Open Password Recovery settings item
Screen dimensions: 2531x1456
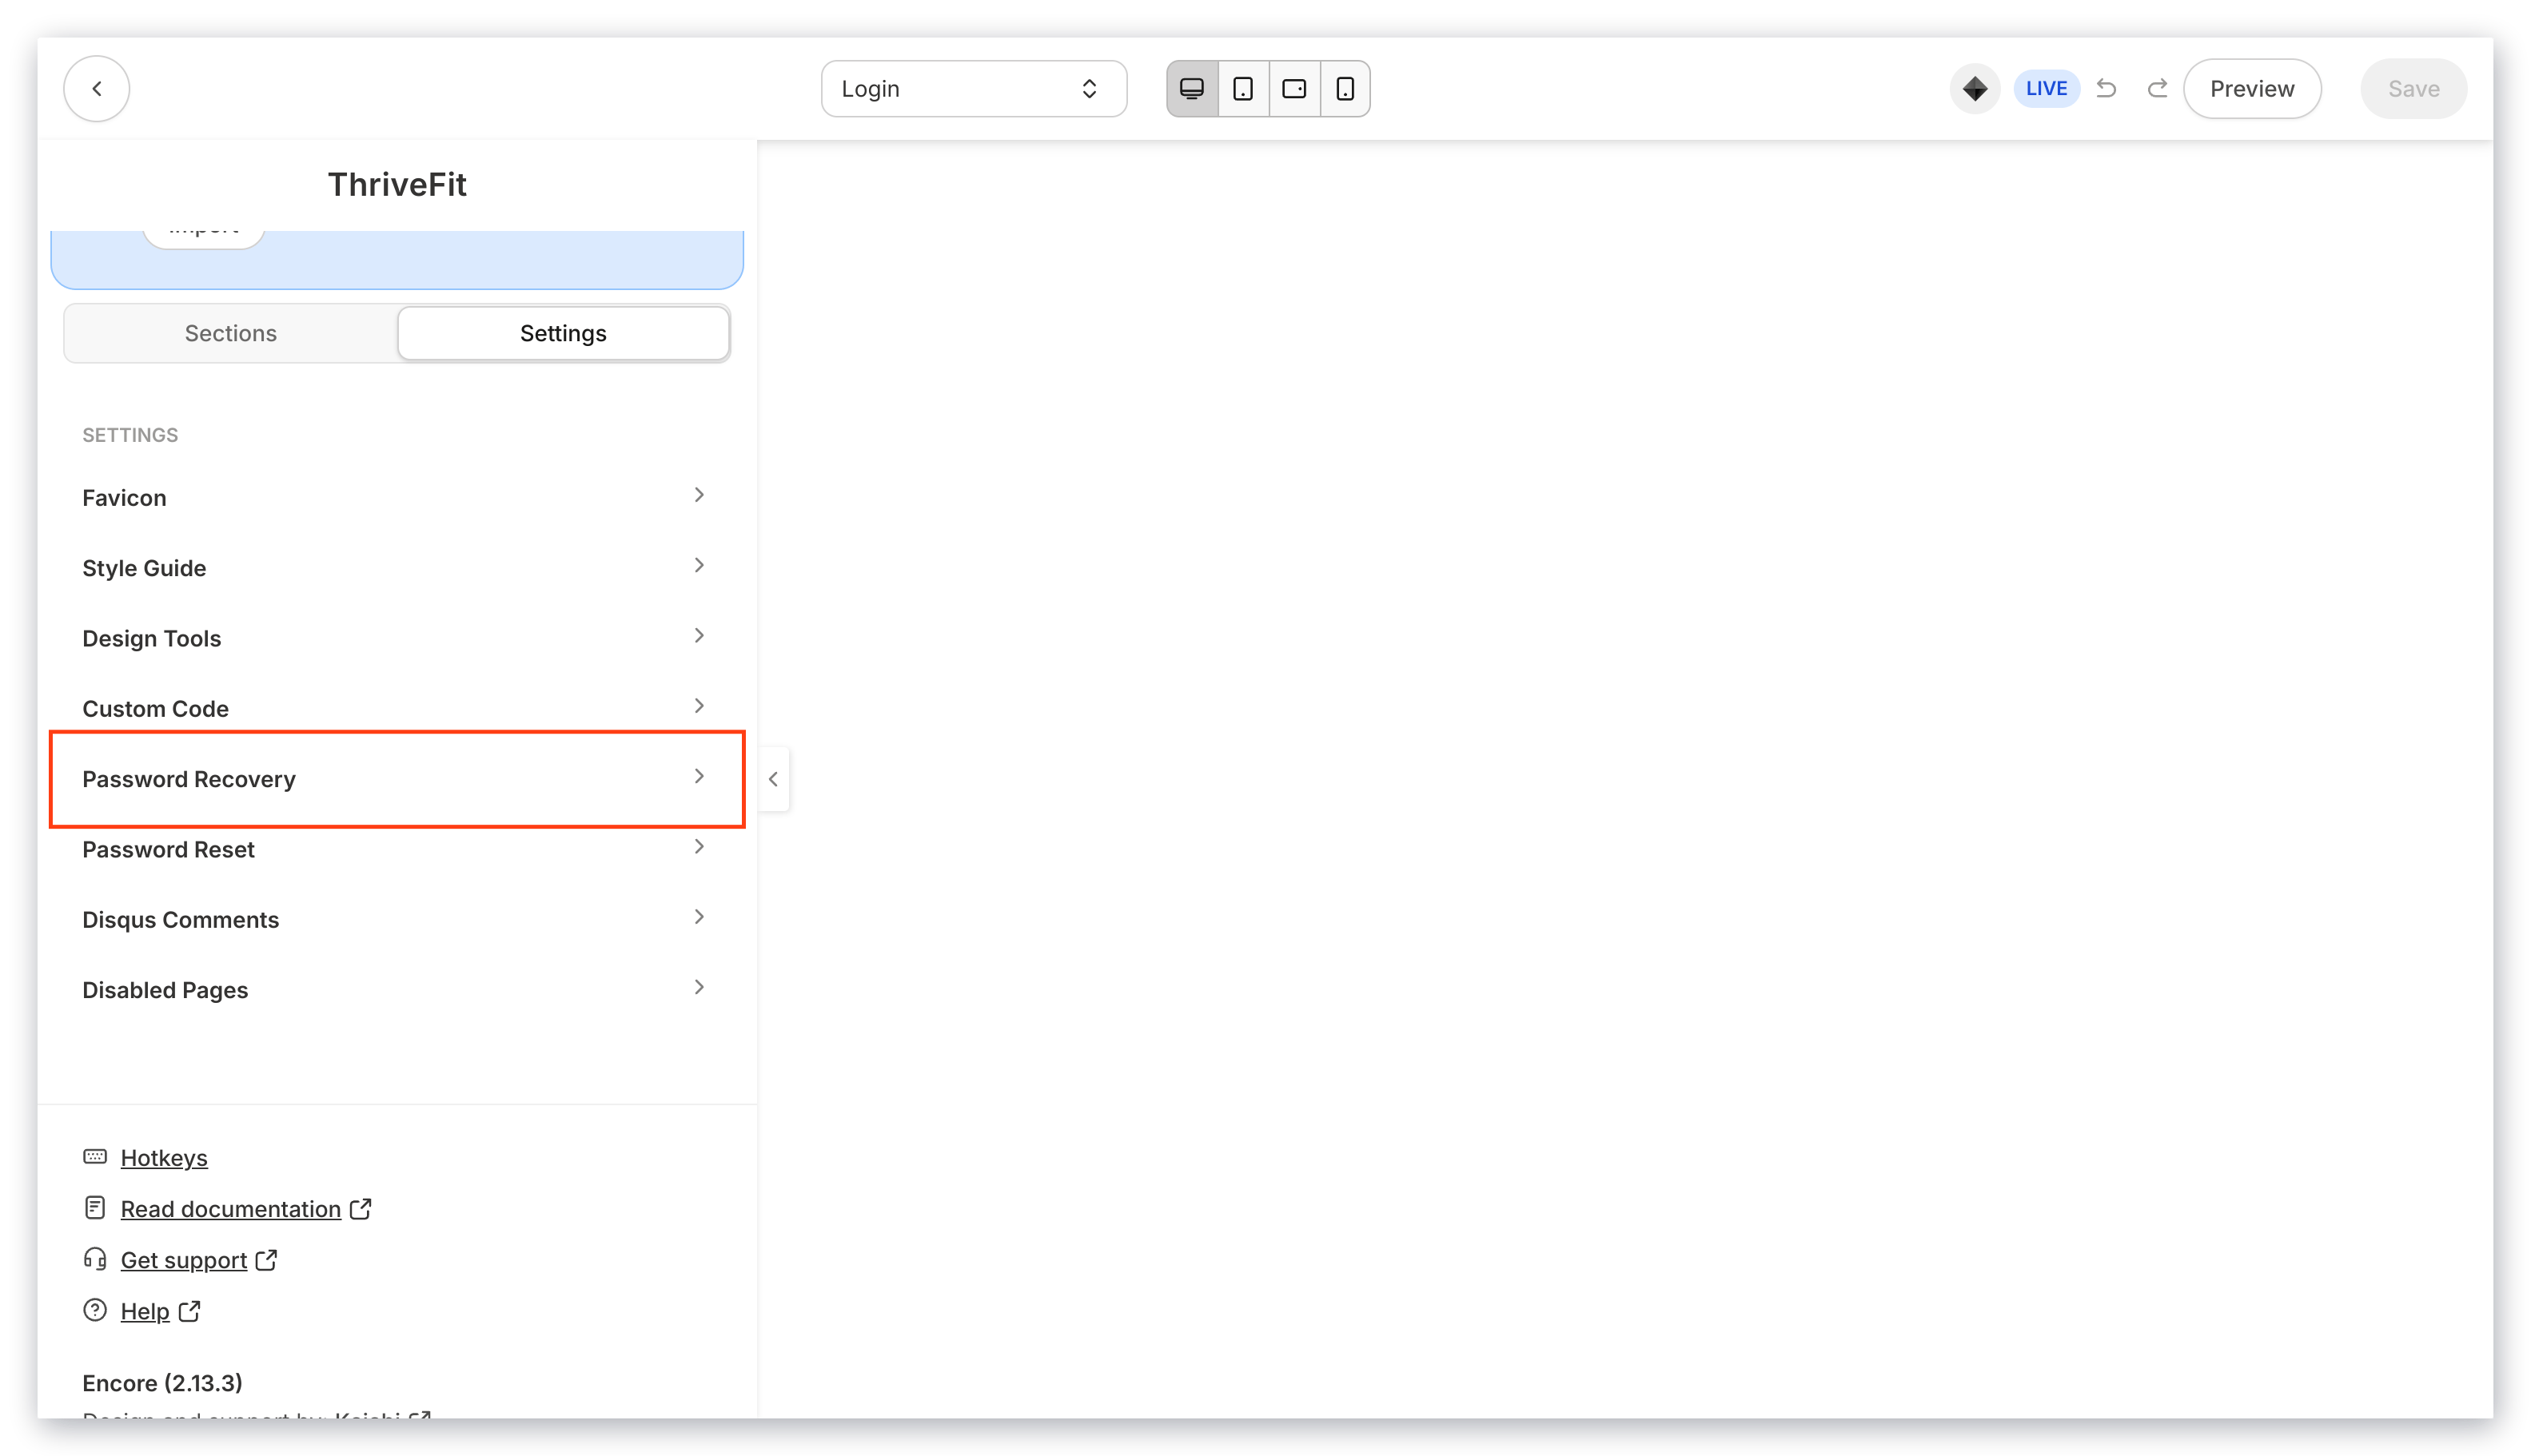coord(397,779)
